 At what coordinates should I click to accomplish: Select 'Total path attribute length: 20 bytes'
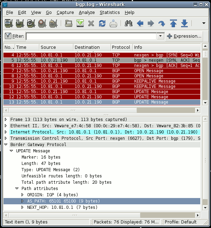tap(66, 182)
